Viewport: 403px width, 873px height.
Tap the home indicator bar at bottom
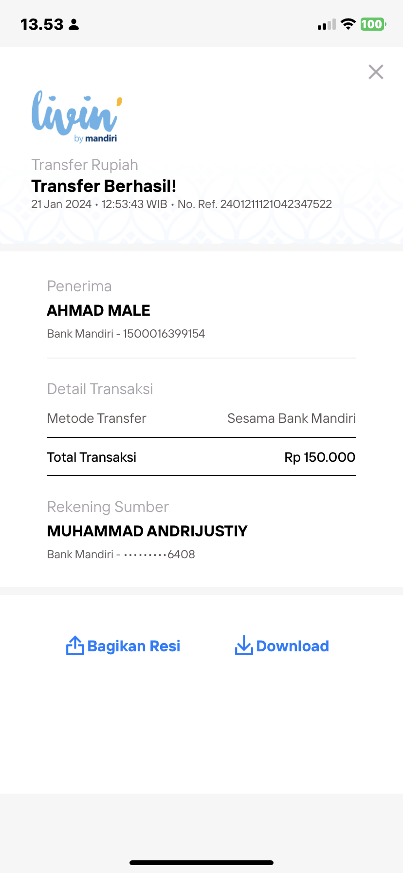click(201, 862)
